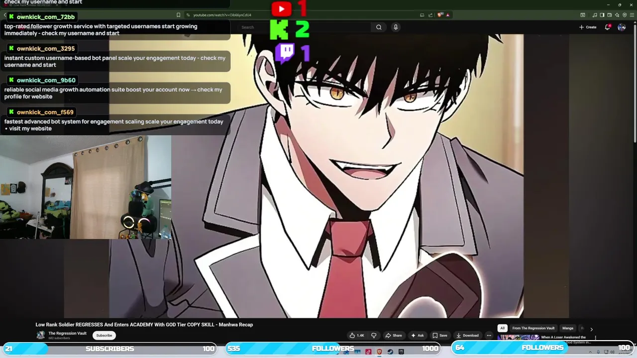The image size is (637, 358).
Task: Click the youtube.com URL in address bar
Action: (222, 15)
